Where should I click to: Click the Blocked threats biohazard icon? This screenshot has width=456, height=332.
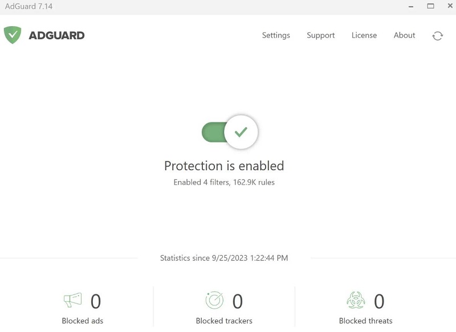coord(356,300)
